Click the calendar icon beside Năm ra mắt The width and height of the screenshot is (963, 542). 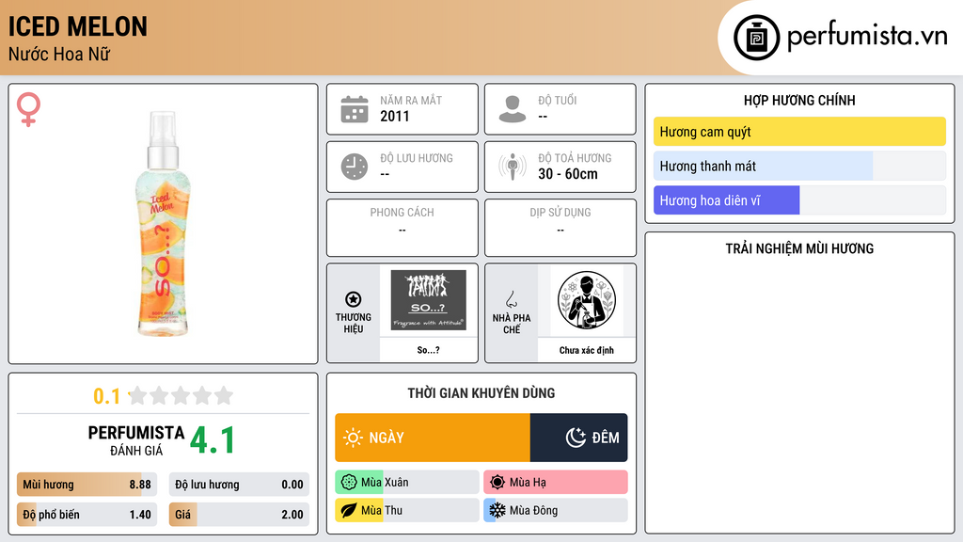click(x=355, y=109)
